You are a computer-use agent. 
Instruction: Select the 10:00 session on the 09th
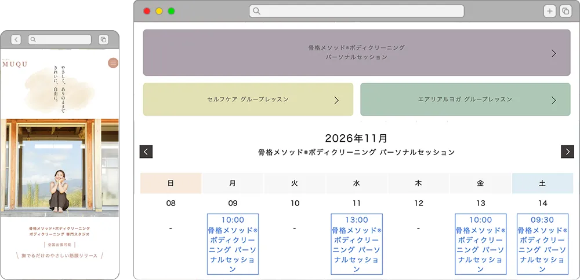pos(233,244)
